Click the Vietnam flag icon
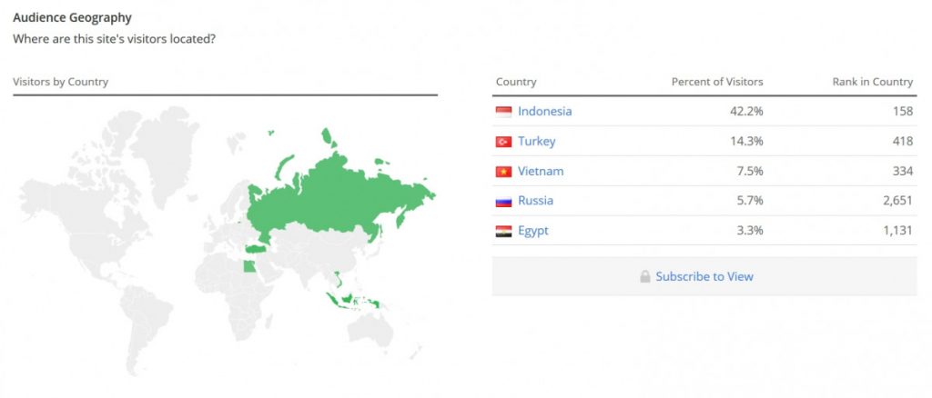The height and width of the screenshot is (398, 932). click(503, 172)
